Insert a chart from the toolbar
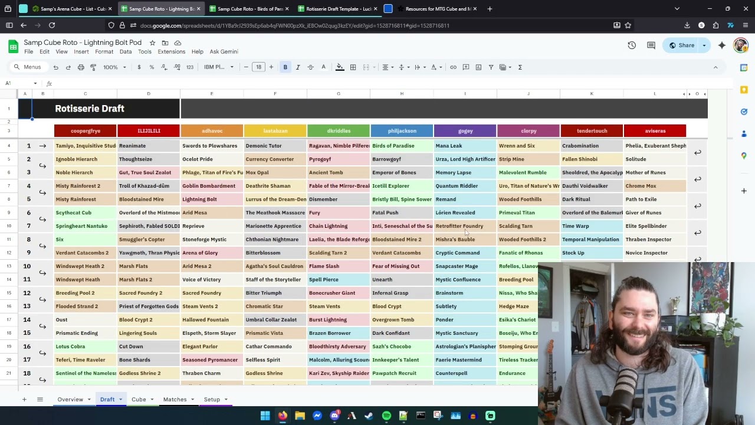Viewport: 755px width, 425px height. click(478, 67)
